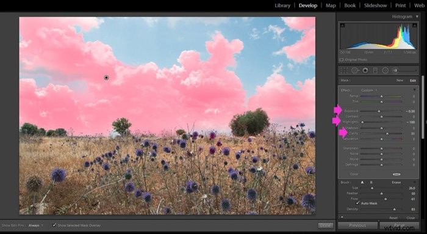427x234 pixels.
Task: Click the Contrast slider handle
Action: (381, 117)
